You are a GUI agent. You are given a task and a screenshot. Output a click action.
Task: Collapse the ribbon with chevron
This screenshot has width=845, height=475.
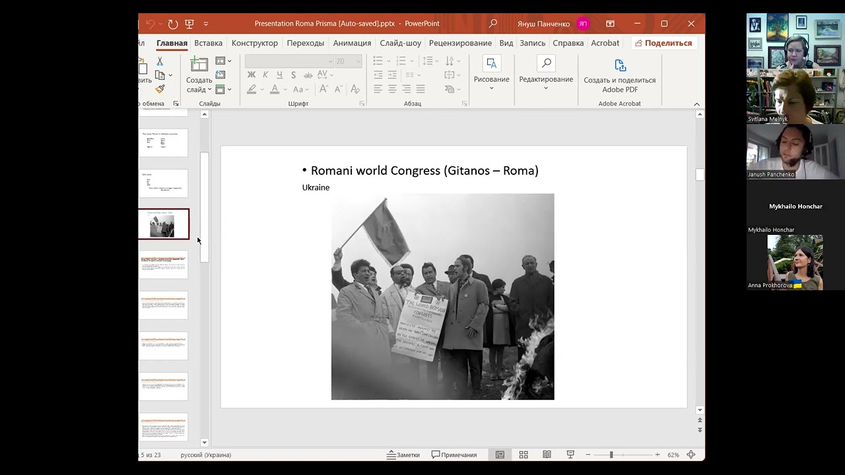(696, 104)
